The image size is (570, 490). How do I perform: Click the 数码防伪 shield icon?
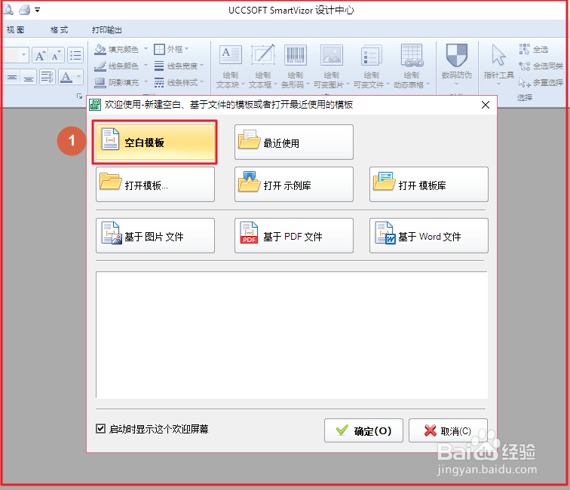pos(457,55)
